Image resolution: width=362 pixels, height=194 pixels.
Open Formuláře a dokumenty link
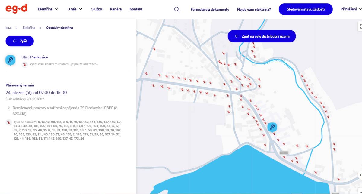(210, 9)
